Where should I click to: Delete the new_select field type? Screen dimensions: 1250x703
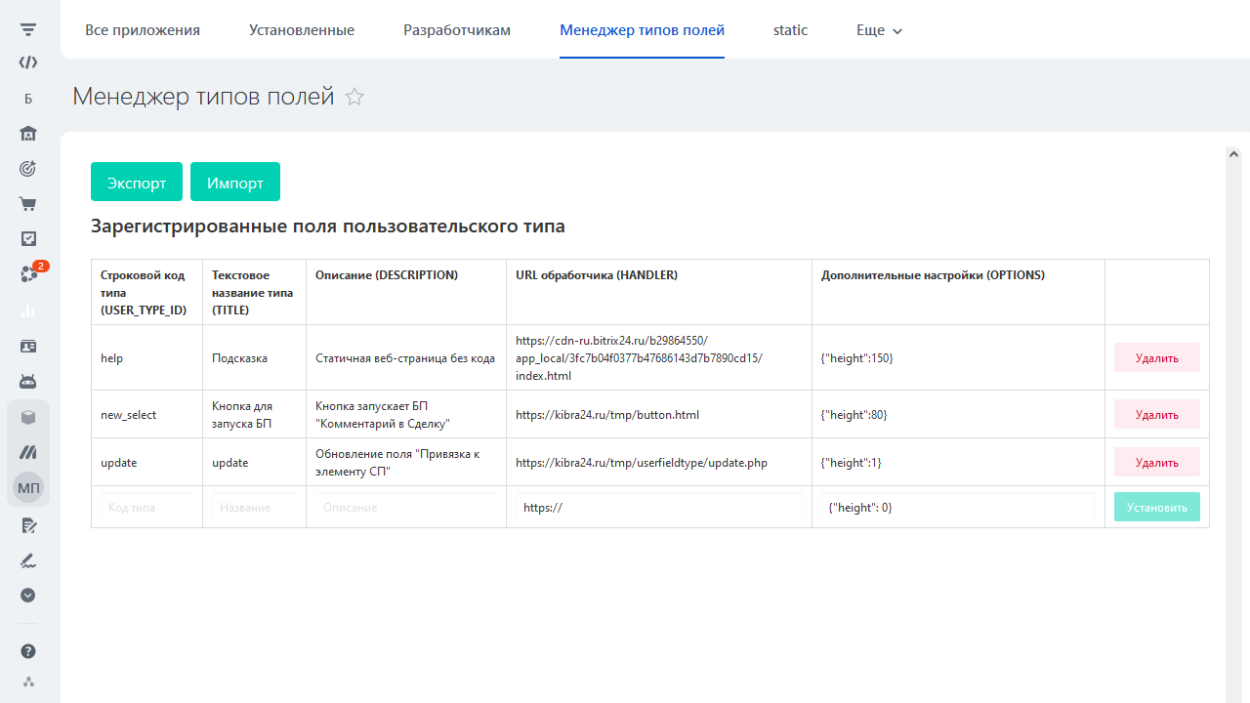click(x=1156, y=415)
